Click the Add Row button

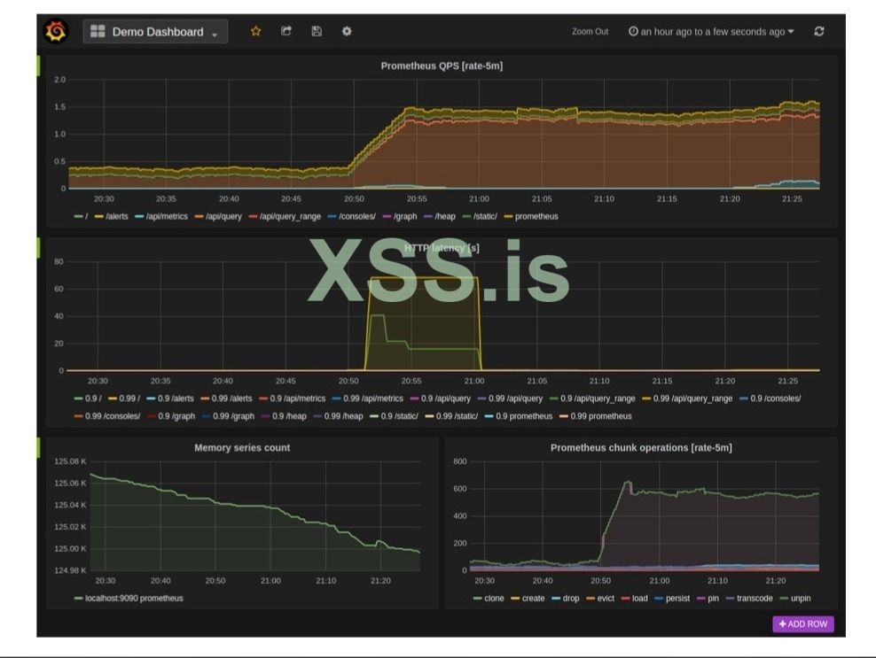[802, 624]
